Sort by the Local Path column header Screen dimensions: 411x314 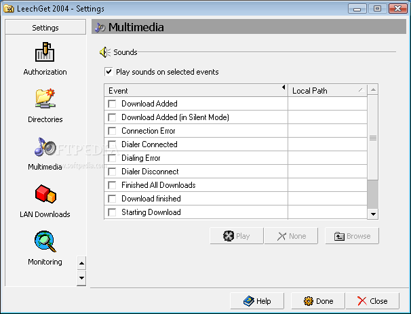coord(328,91)
